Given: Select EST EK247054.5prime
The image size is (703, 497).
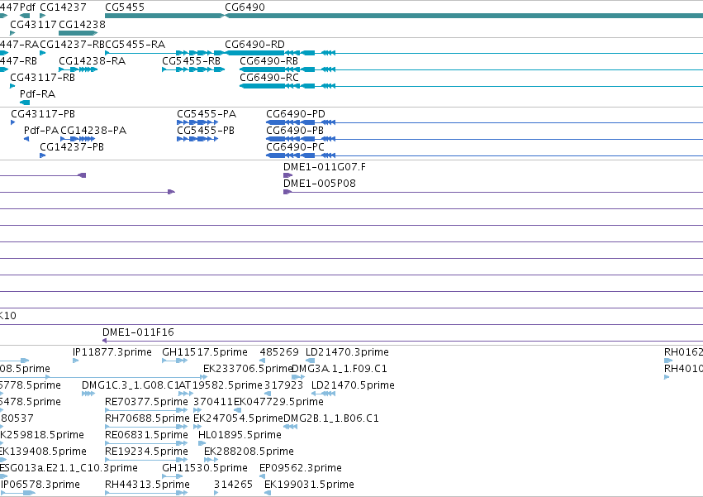Looking at the screenshot, I should (238, 419).
